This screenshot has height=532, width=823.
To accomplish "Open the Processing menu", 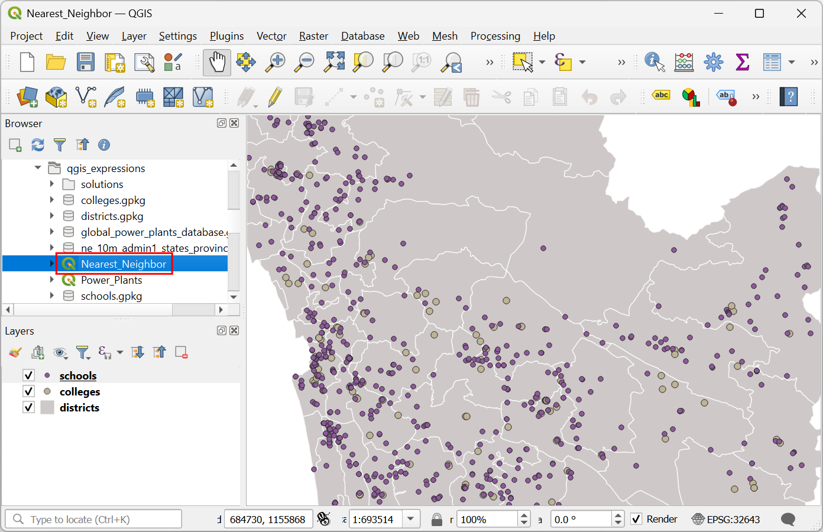I will [x=495, y=36].
